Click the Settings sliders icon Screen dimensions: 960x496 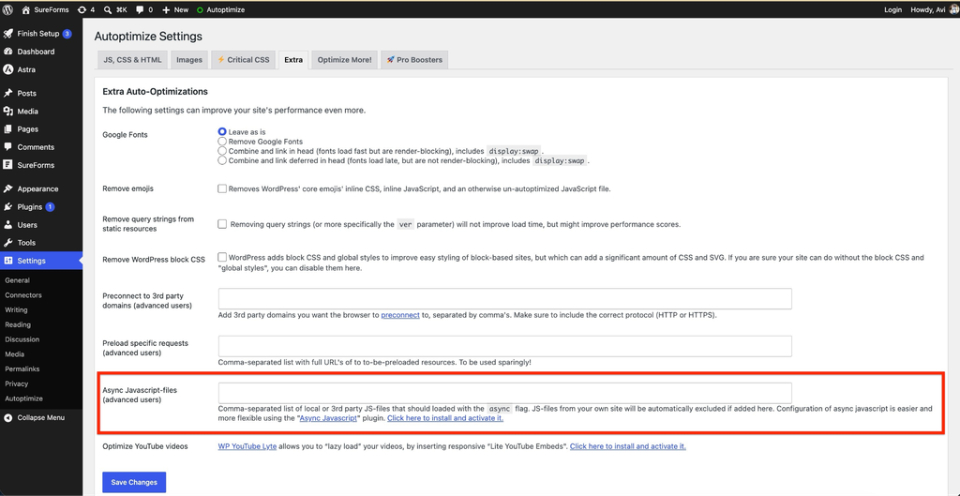pyautogui.click(x=7, y=261)
